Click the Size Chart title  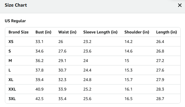pyautogui.click(x=16, y=5)
